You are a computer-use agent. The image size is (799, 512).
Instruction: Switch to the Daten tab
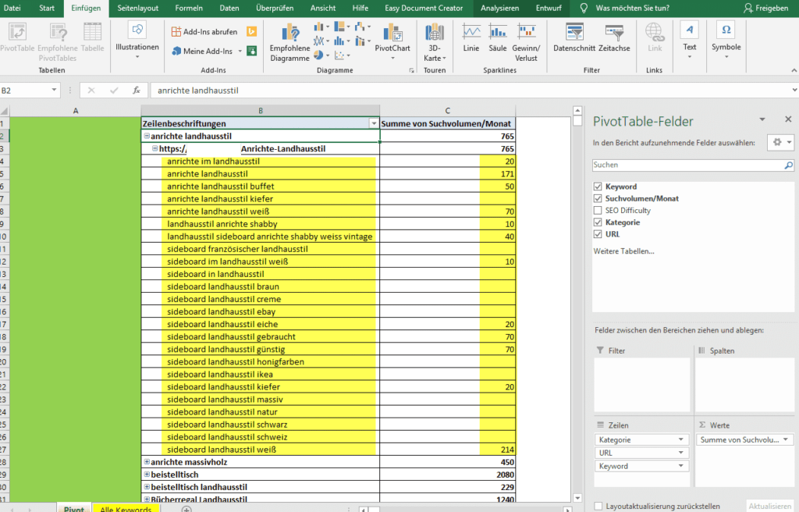click(x=229, y=8)
